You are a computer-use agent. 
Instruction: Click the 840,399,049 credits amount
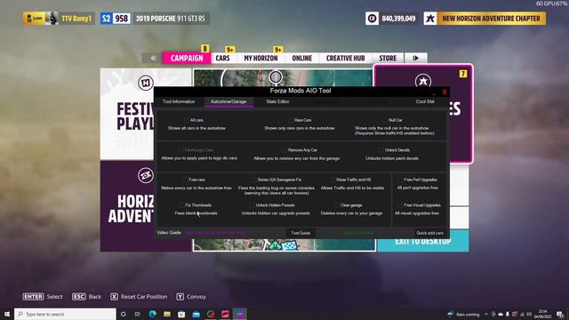click(398, 19)
